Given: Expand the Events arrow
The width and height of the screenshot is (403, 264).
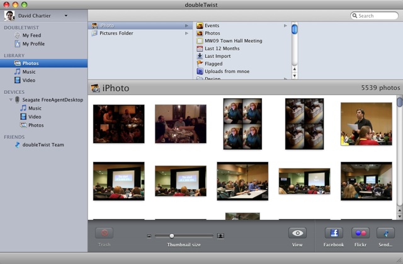Looking at the screenshot, I should coord(285,25).
